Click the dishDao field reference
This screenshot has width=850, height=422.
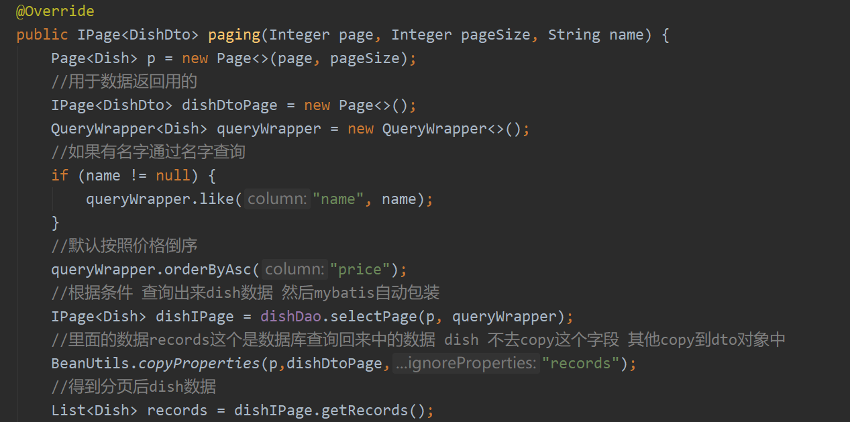coord(290,317)
